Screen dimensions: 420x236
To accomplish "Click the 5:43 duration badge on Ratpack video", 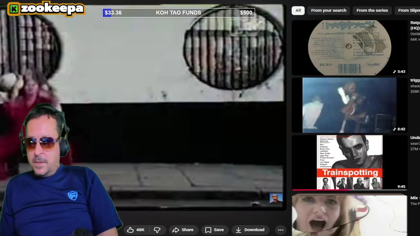I will [399, 71].
